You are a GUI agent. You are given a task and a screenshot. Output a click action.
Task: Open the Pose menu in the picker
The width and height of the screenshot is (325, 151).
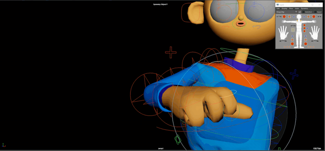291,8
